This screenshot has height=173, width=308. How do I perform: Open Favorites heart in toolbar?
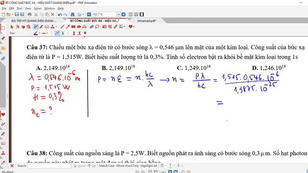point(130,27)
